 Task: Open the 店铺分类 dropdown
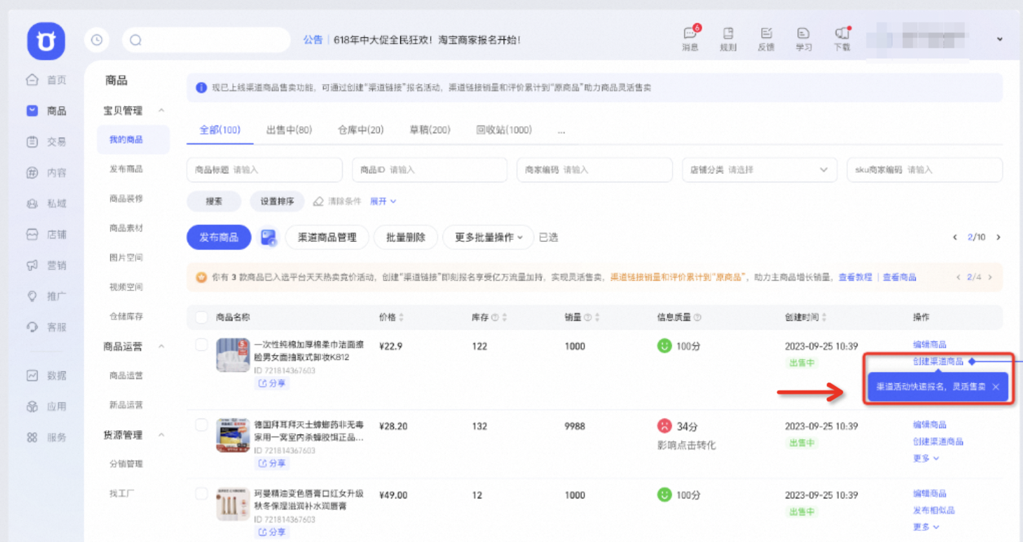[759, 170]
